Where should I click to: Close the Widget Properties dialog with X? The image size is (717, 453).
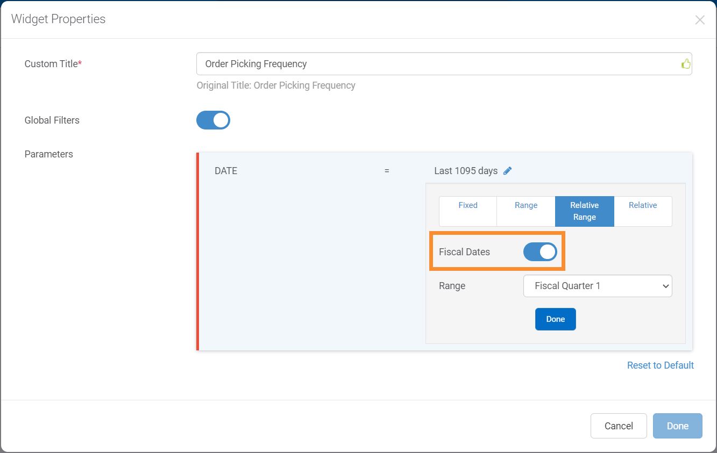(699, 20)
